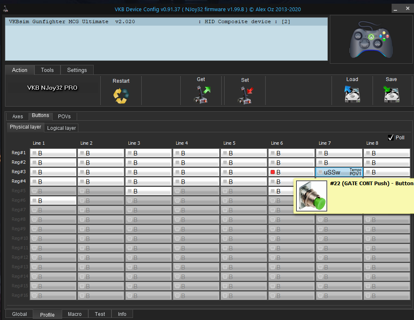Open the Settings tab
The width and height of the screenshot is (414, 320).
(77, 70)
